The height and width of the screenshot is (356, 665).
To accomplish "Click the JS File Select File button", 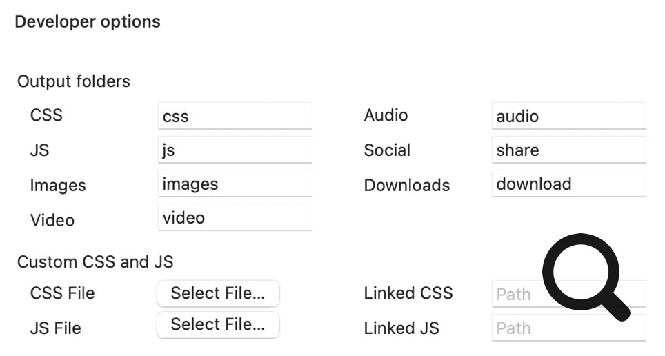I will pos(218,325).
